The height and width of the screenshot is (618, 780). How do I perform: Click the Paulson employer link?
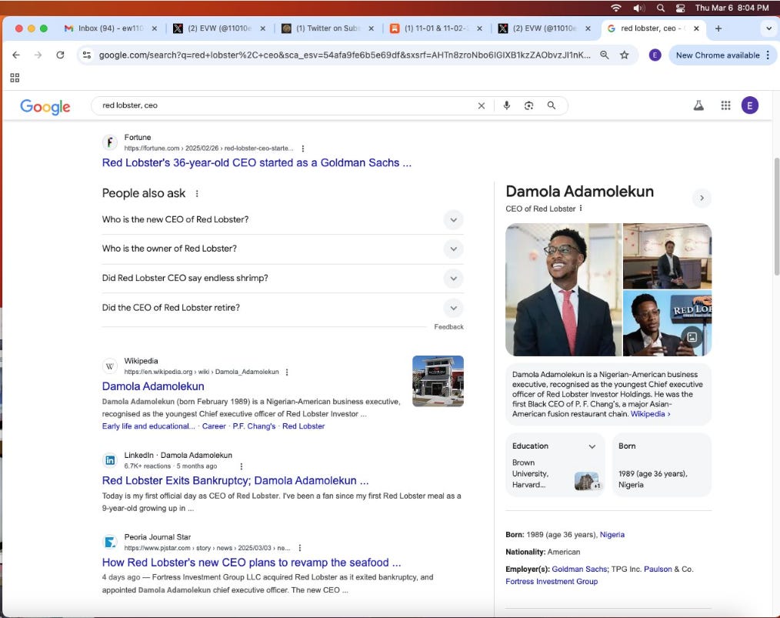tap(658, 569)
